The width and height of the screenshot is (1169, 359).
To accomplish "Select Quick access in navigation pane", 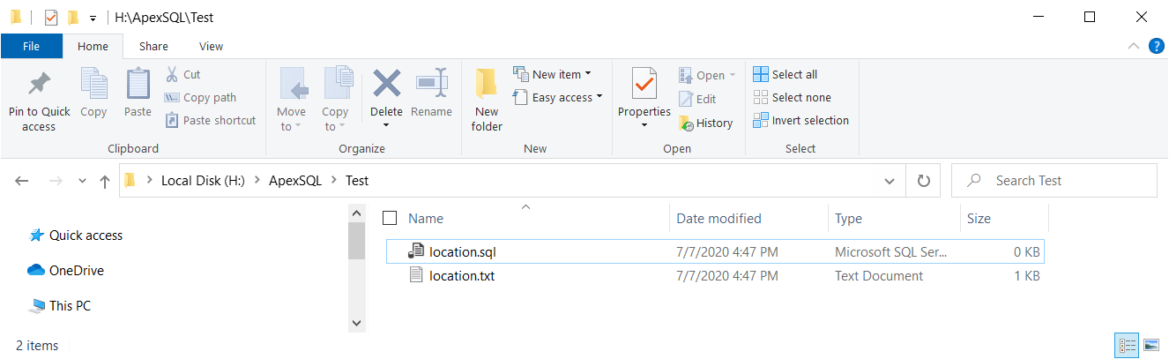I will pyautogui.click(x=86, y=236).
